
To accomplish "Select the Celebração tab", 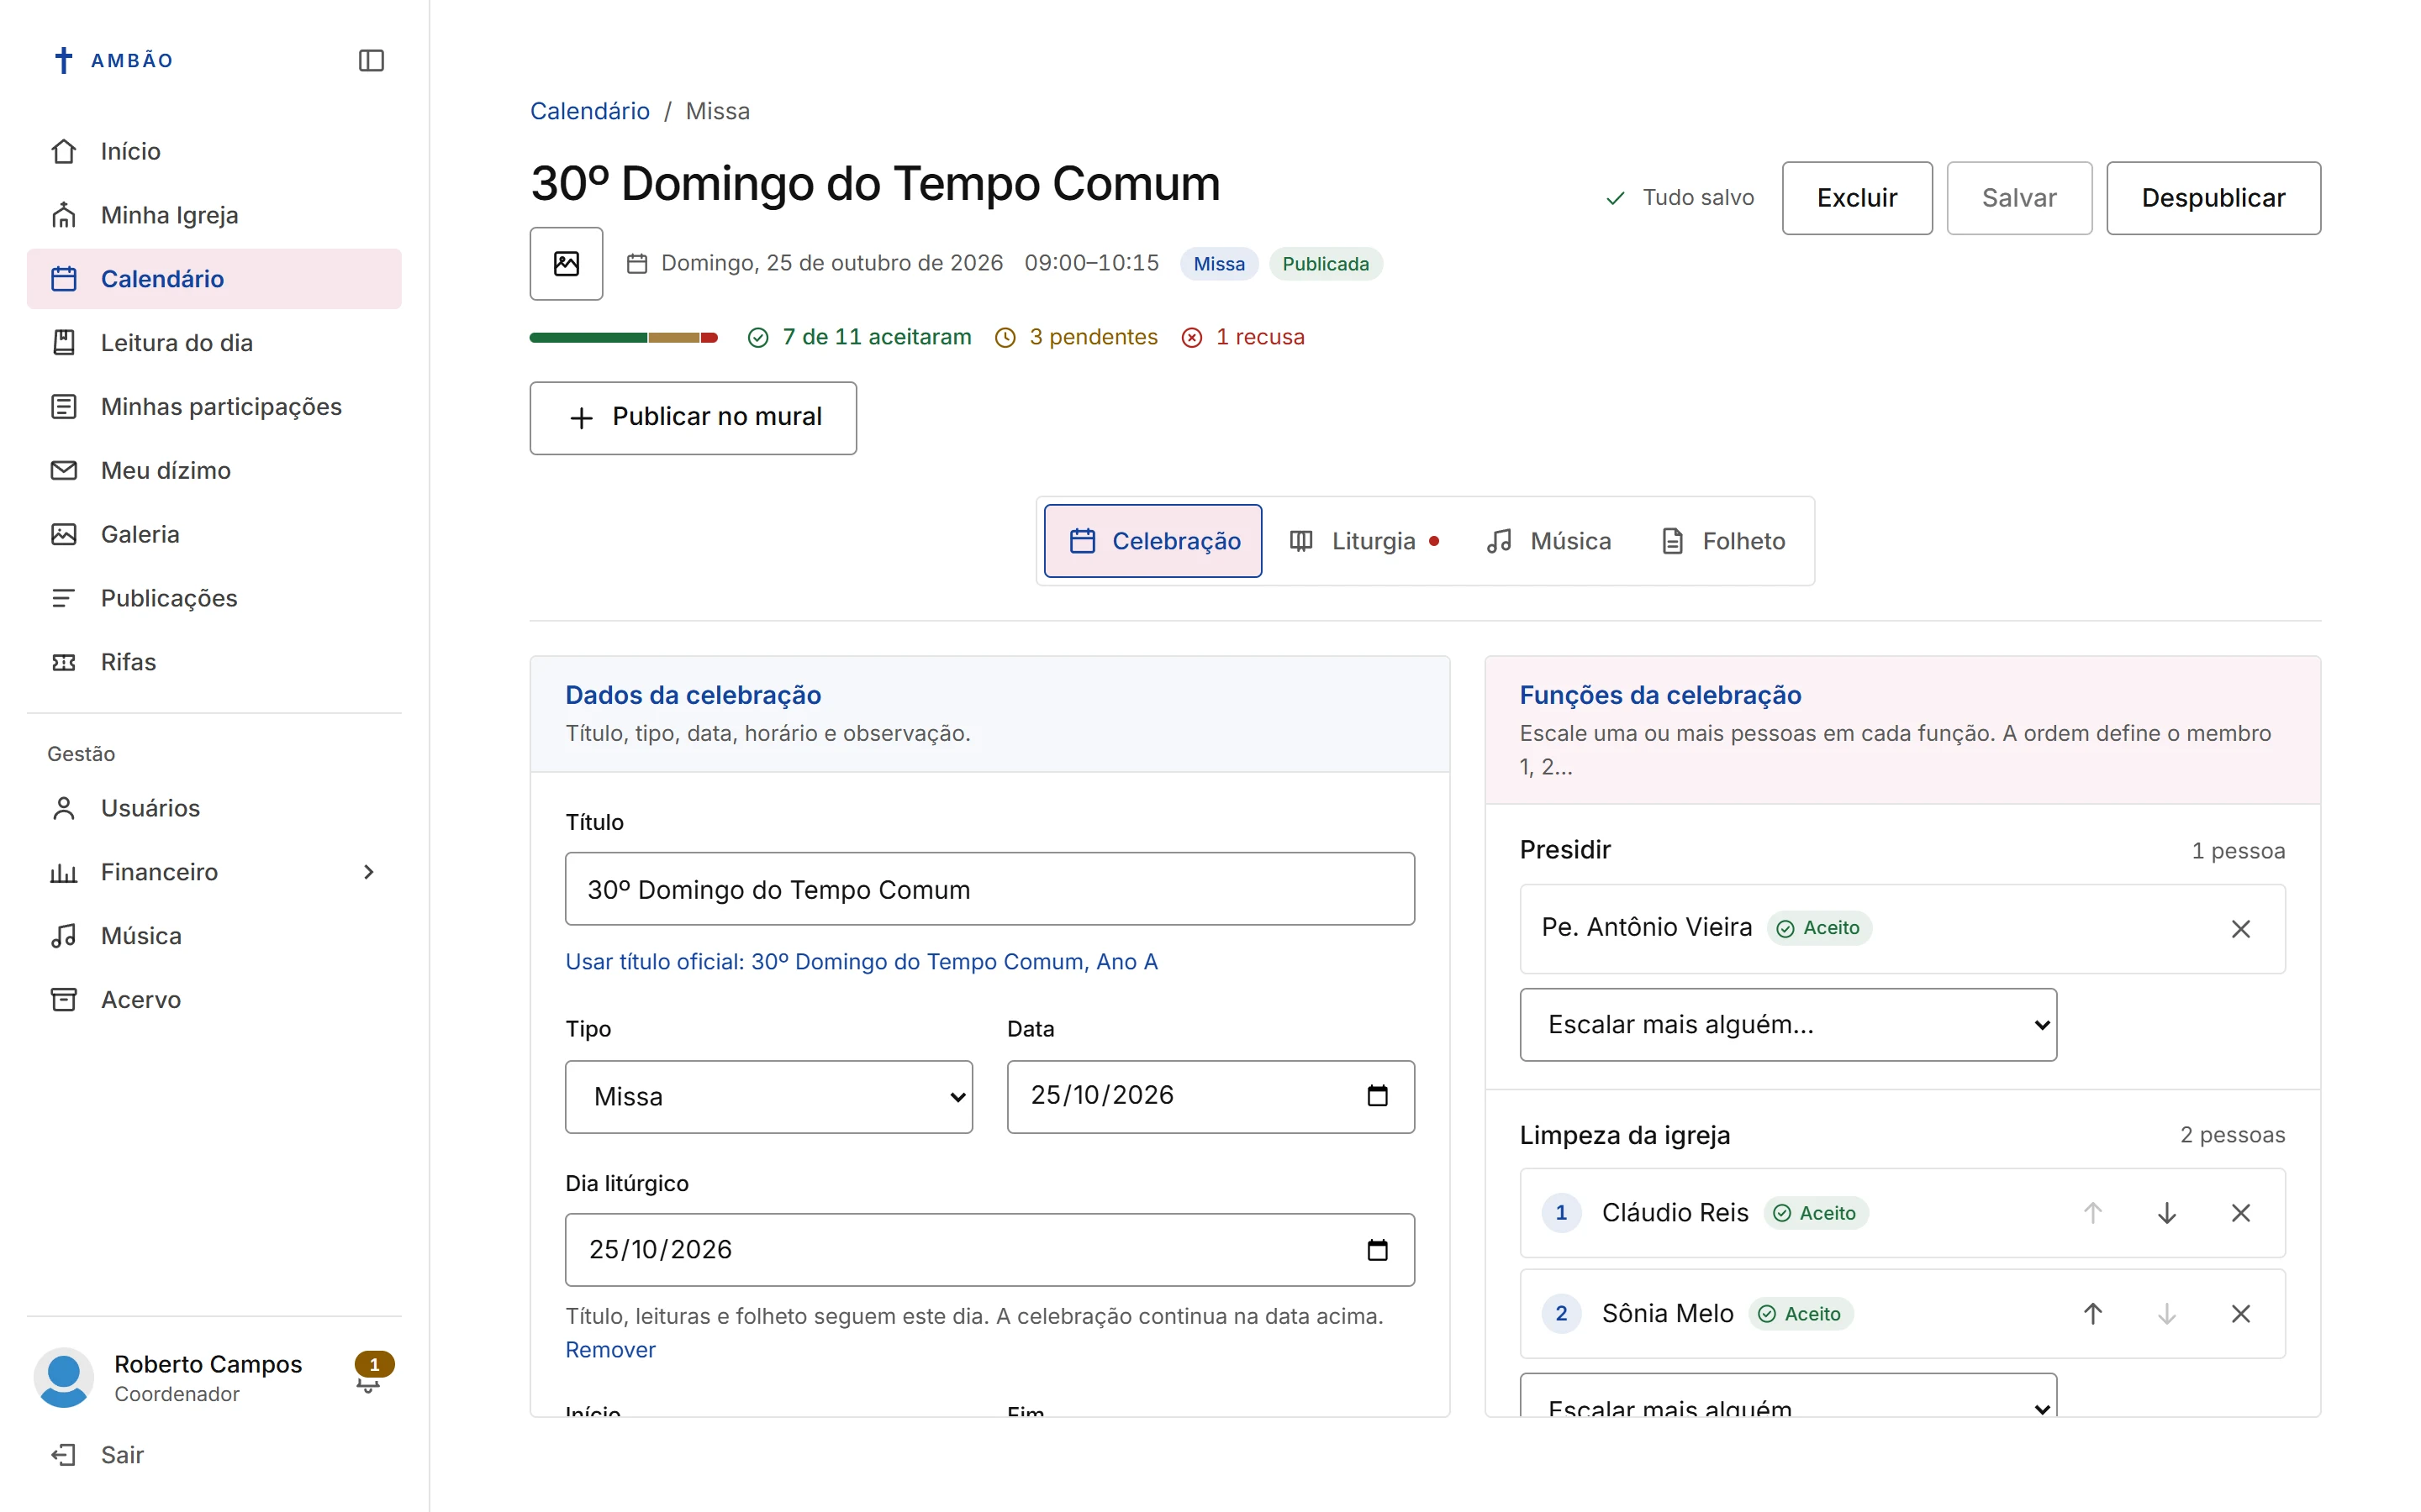I will (x=1152, y=541).
